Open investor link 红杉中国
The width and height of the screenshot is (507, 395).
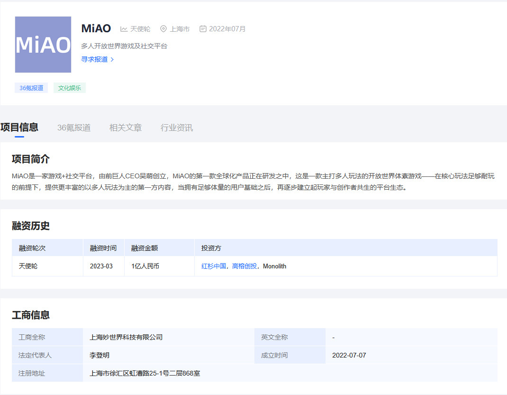[x=214, y=266]
